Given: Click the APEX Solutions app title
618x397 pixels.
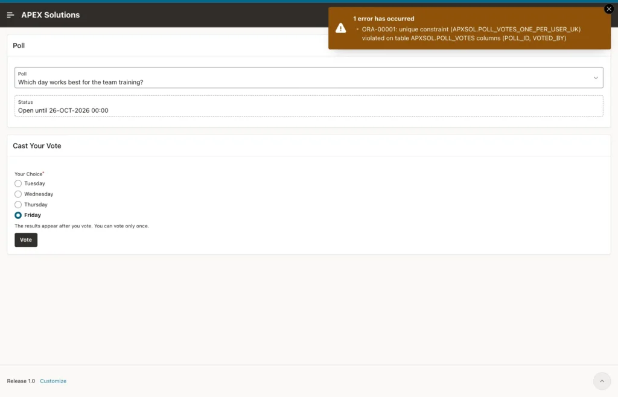Looking at the screenshot, I should point(51,15).
